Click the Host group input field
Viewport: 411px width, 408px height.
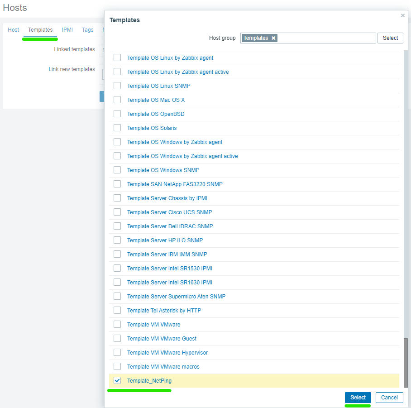click(x=326, y=38)
